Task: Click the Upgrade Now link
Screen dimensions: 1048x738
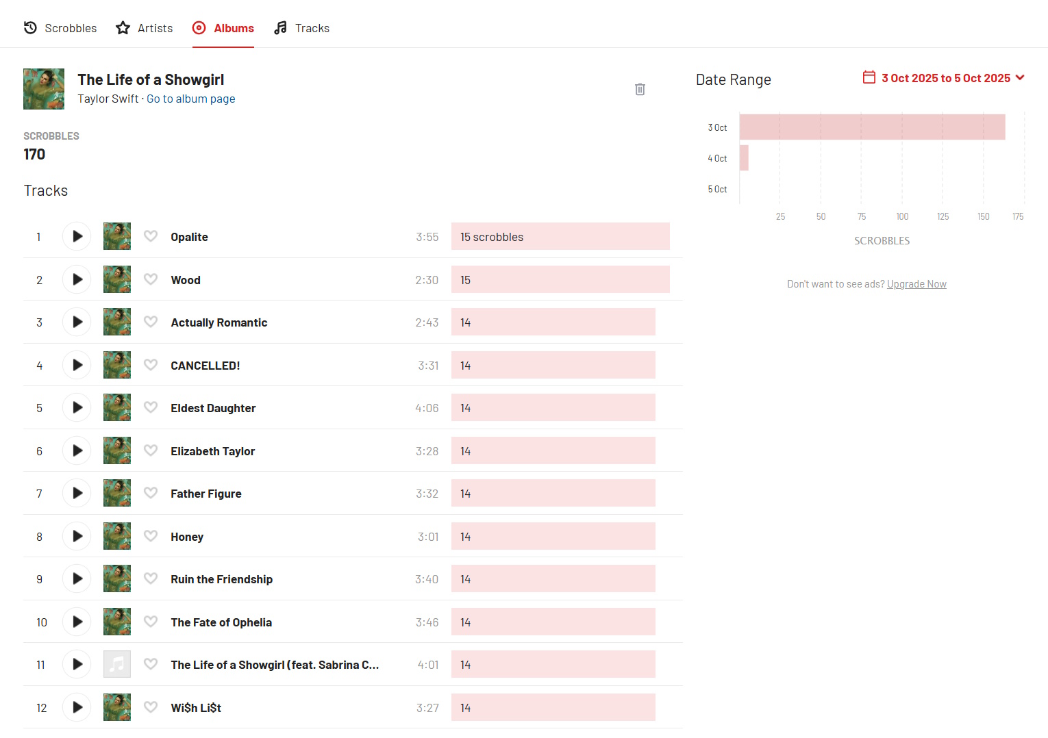Action: click(916, 284)
